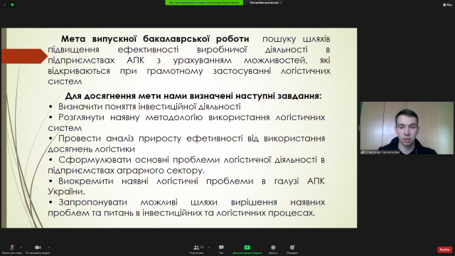
Task: Click the bullet starting with 'Запропонувати можливі шляхи'
Action: [x=186, y=208]
